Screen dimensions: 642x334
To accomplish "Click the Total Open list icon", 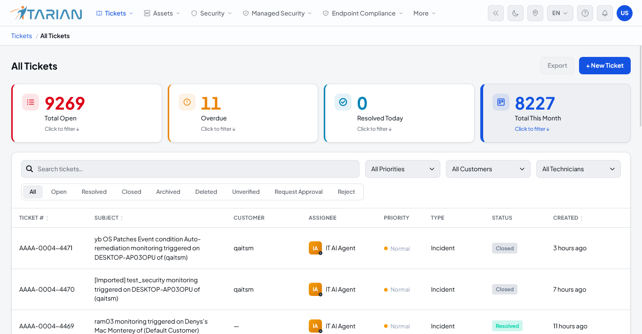I will point(31,102).
